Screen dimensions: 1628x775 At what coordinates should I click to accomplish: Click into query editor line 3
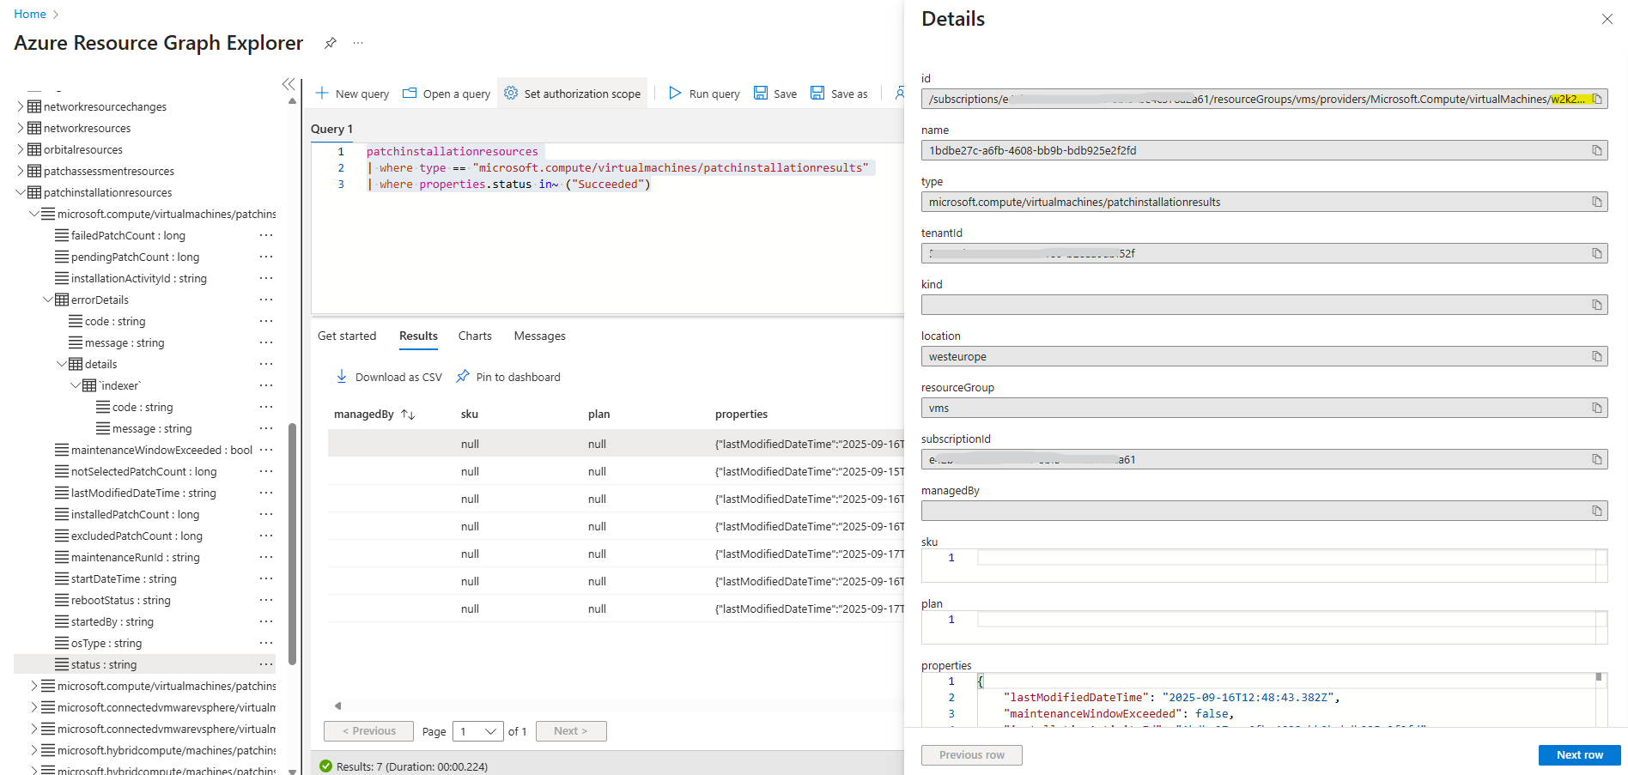click(508, 185)
